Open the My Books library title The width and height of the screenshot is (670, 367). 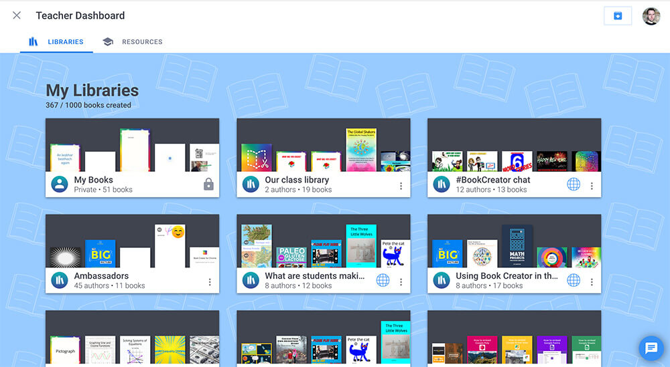[x=93, y=180]
